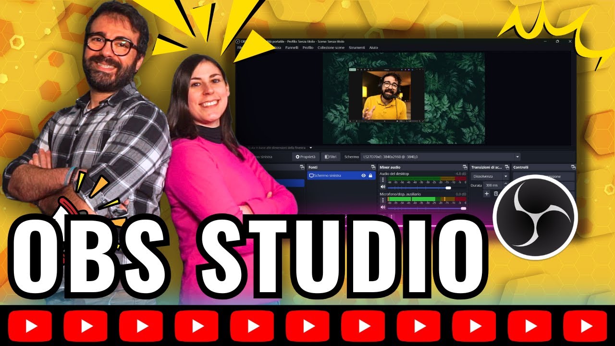Click the Audio del desktop level meter
This screenshot has width=615, height=346.
tap(427, 179)
